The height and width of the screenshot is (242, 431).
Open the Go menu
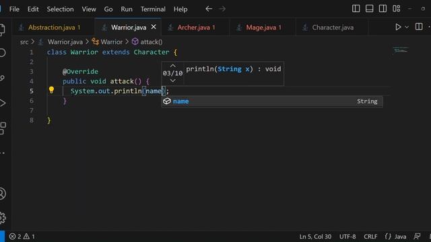[x=108, y=9]
